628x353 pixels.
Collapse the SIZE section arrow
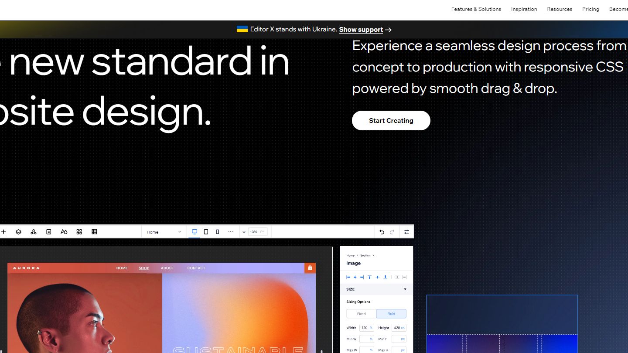click(405, 289)
